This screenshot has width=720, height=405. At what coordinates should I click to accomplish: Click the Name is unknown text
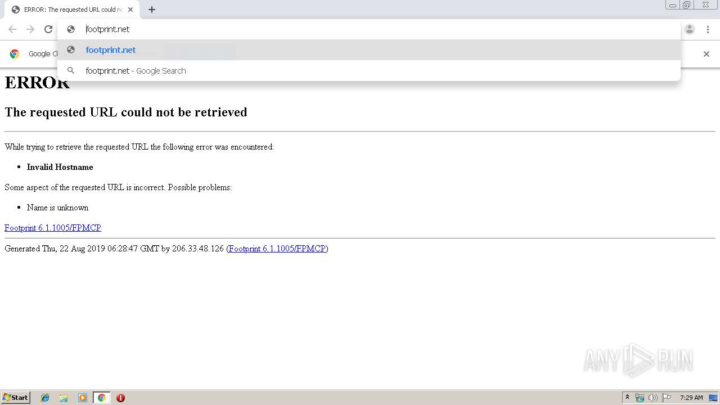pos(57,208)
